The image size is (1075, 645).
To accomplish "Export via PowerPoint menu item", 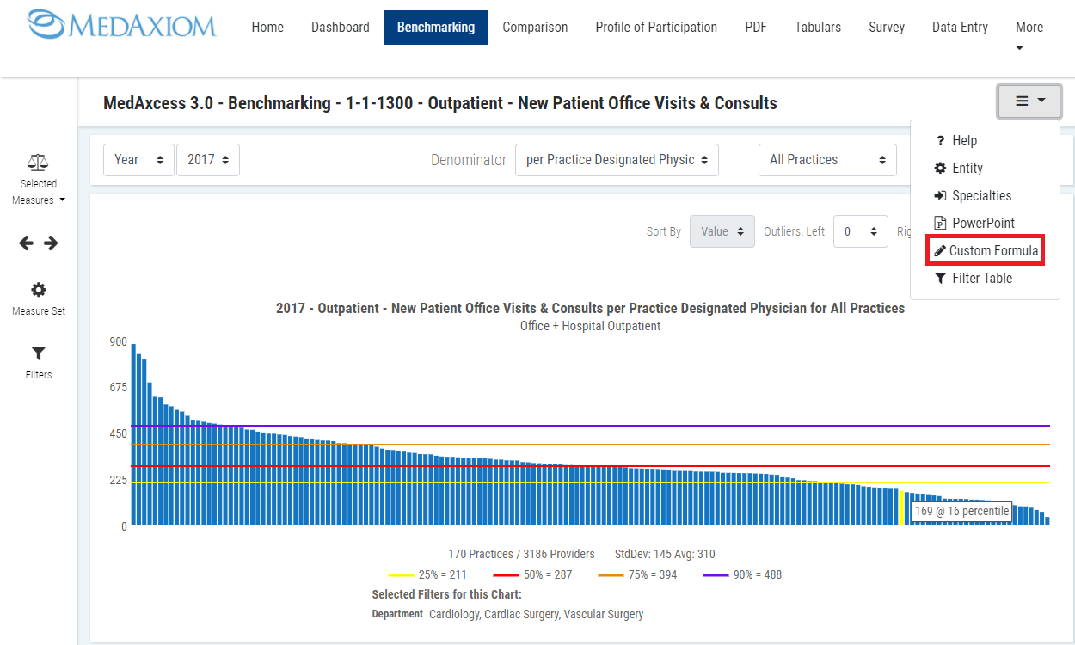I will click(983, 223).
